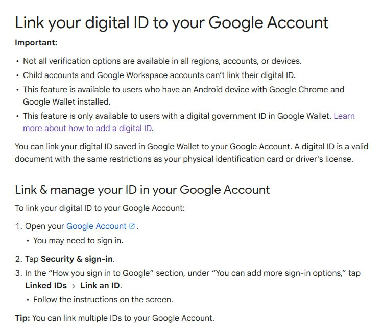Screen dimensions: 382x332
Task: Click the bold Tip: label
Action: 22,318
